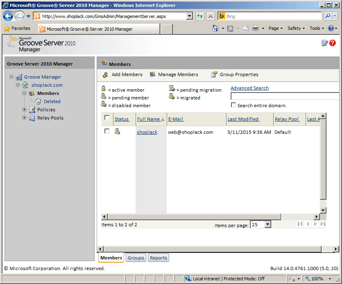This screenshot has height=284, width=342.
Task: Click the Manage Members icon
Action: [152, 74]
